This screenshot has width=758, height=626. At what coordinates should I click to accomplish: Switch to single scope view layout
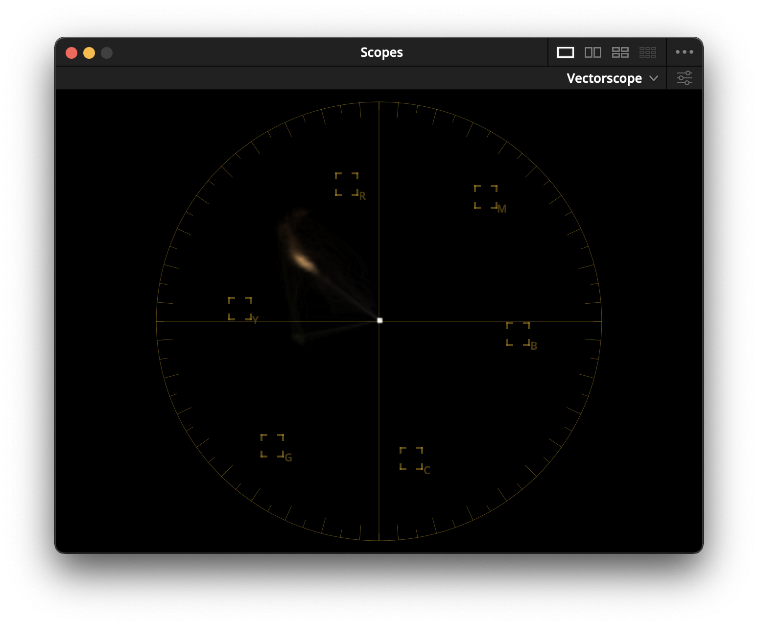point(566,52)
